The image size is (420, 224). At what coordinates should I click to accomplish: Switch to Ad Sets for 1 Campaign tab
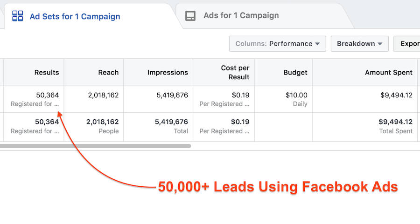click(75, 16)
